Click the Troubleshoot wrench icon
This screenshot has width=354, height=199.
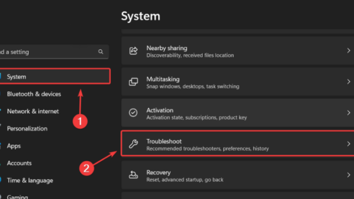click(x=133, y=144)
